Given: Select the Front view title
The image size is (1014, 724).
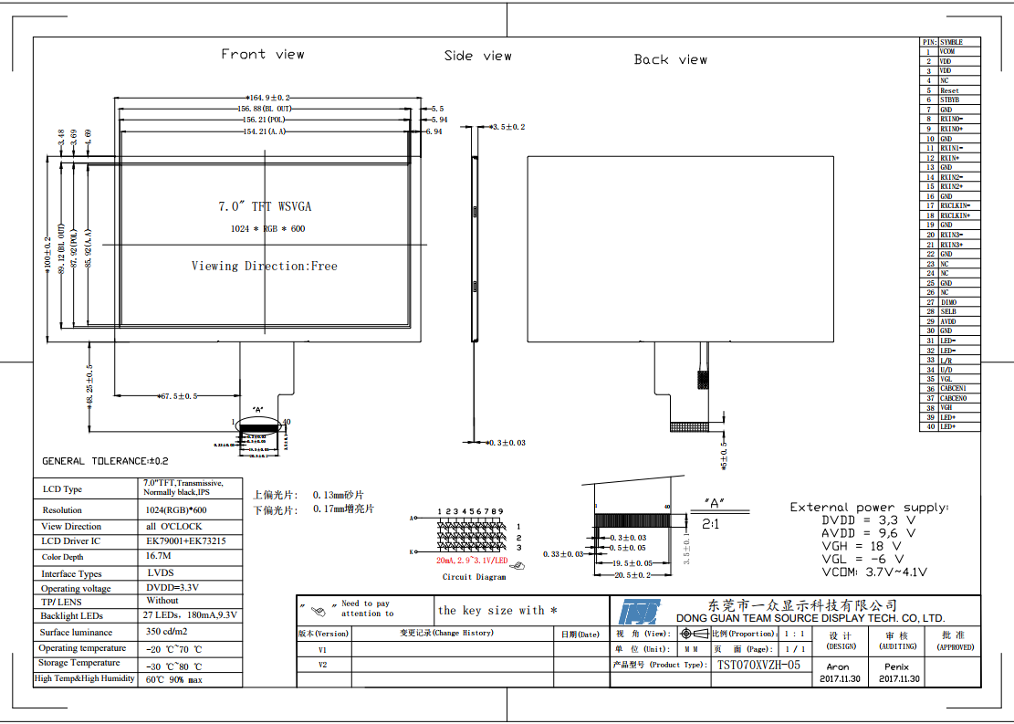Looking at the screenshot, I should pyautogui.click(x=263, y=55).
